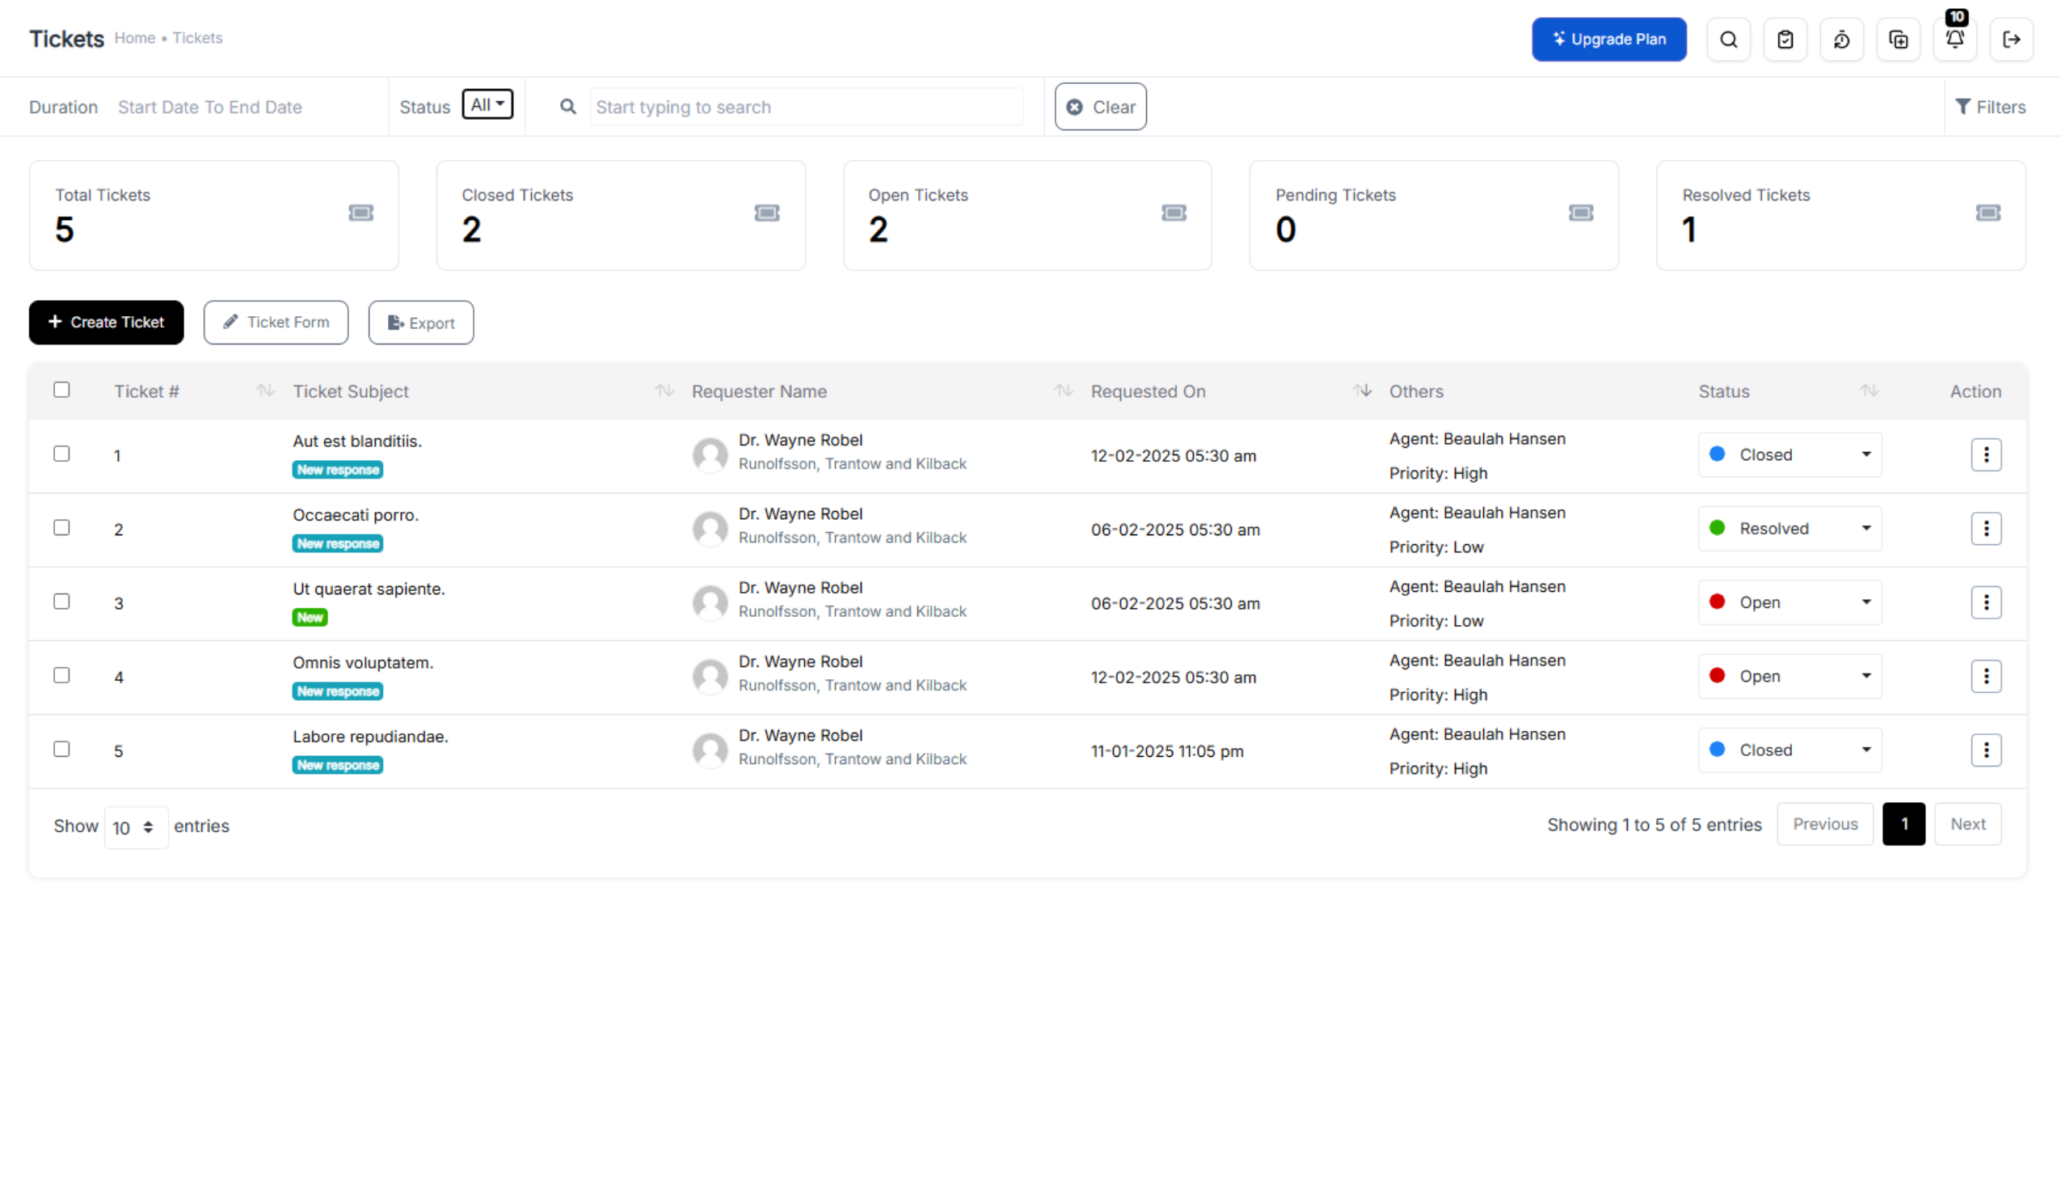Open the Filters panel
Screen dimensions: 2061x1191
click(x=1990, y=107)
